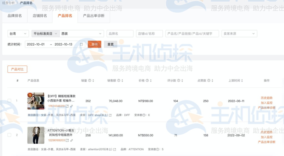Tick the checkbox for product row 1
284x156 pixels.
9,101
